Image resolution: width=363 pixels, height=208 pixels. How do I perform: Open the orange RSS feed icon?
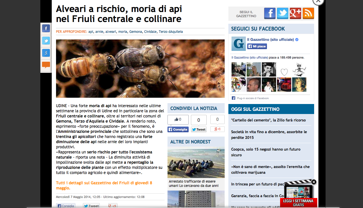point(308,13)
